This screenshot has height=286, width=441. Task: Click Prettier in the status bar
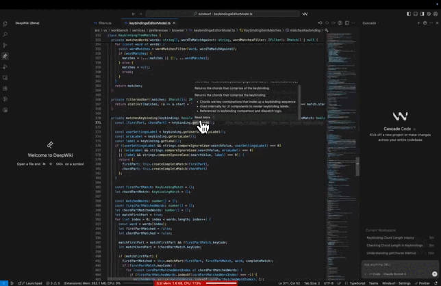pos(423,283)
